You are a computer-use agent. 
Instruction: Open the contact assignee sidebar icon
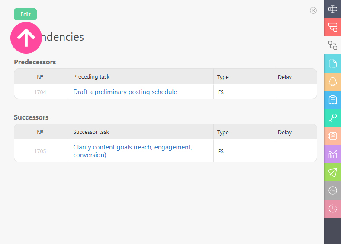point(332,136)
